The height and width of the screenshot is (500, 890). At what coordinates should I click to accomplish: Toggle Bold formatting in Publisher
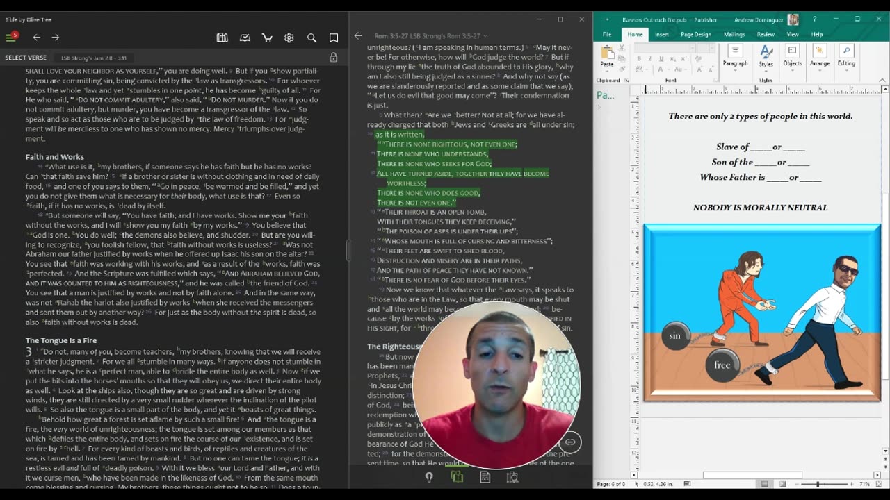pyautogui.click(x=639, y=59)
